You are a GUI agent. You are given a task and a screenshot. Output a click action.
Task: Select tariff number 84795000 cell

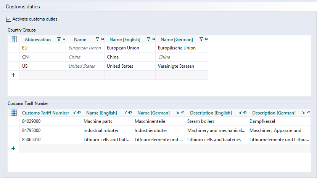click(x=50, y=130)
